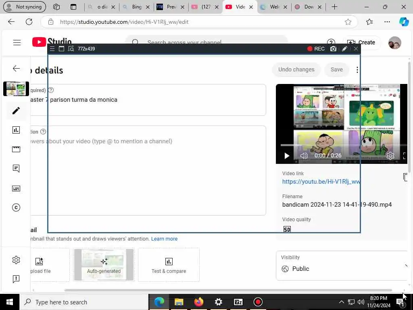
Task: Click the Learn more thumbnail link
Action: 164,239
